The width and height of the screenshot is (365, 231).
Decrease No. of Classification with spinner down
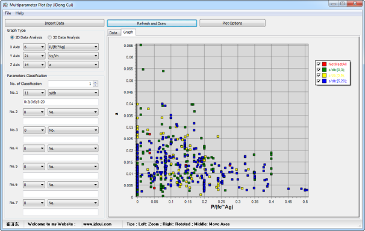(x=95, y=85)
